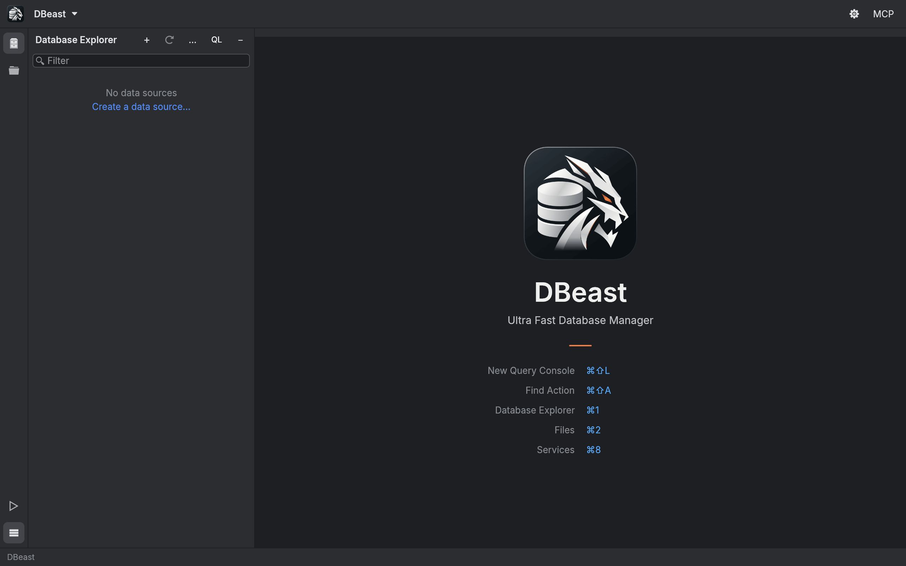Open the Files folder sidebar icon

[x=14, y=70]
